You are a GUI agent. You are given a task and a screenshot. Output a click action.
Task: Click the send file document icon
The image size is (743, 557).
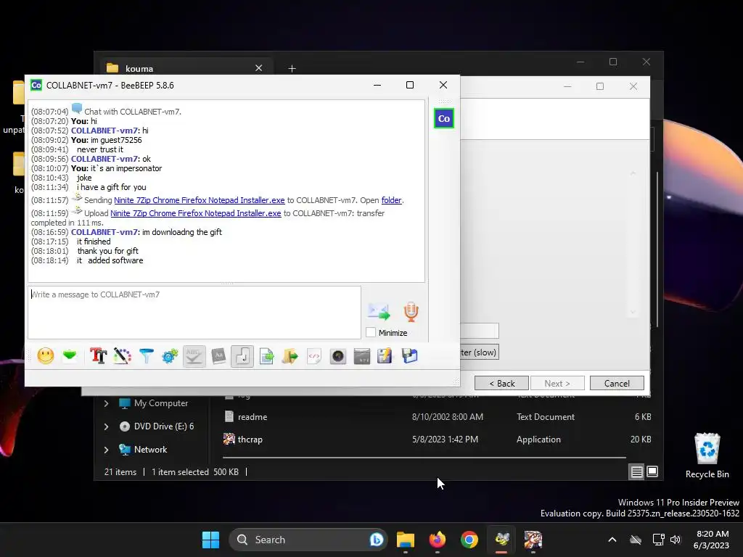point(266,355)
